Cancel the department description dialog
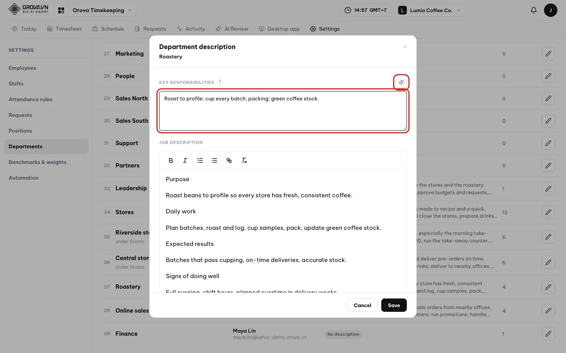The width and height of the screenshot is (566, 353). pyautogui.click(x=362, y=305)
